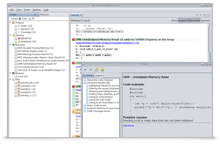Click the Page Setup icon in Help toolbar
This screenshot has width=220, height=147.
(102, 69)
